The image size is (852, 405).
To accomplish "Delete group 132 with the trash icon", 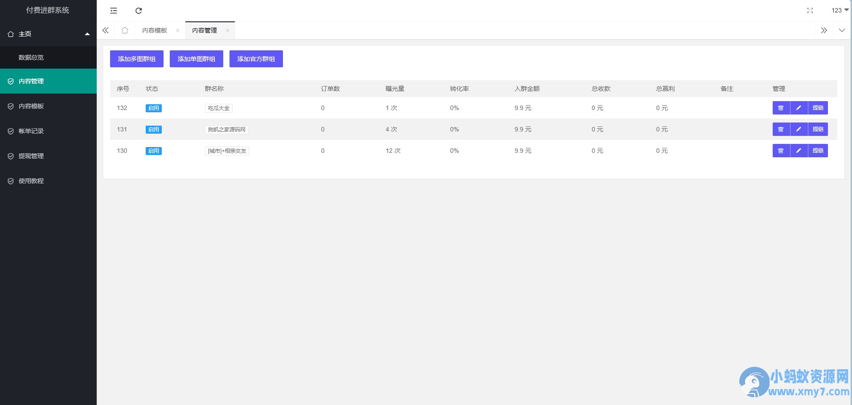I will click(x=781, y=108).
